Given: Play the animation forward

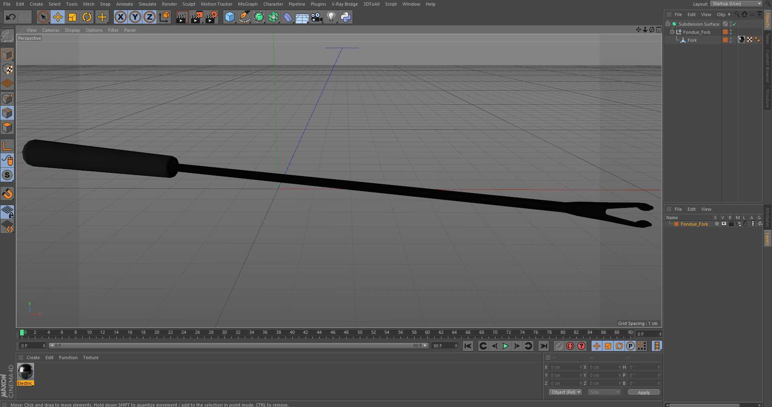Looking at the screenshot, I should coord(505,346).
